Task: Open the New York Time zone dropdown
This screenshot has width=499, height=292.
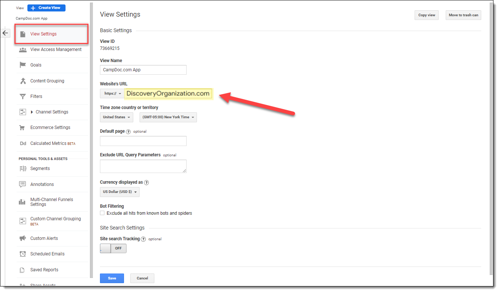Action: (x=168, y=117)
